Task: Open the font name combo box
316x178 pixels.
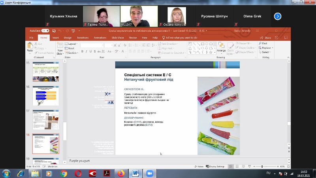Action: coord(92,45)
